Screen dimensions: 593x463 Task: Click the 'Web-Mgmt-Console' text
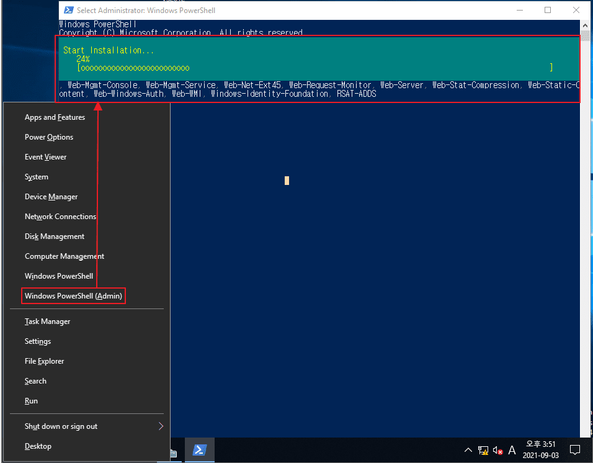(102, 85)
